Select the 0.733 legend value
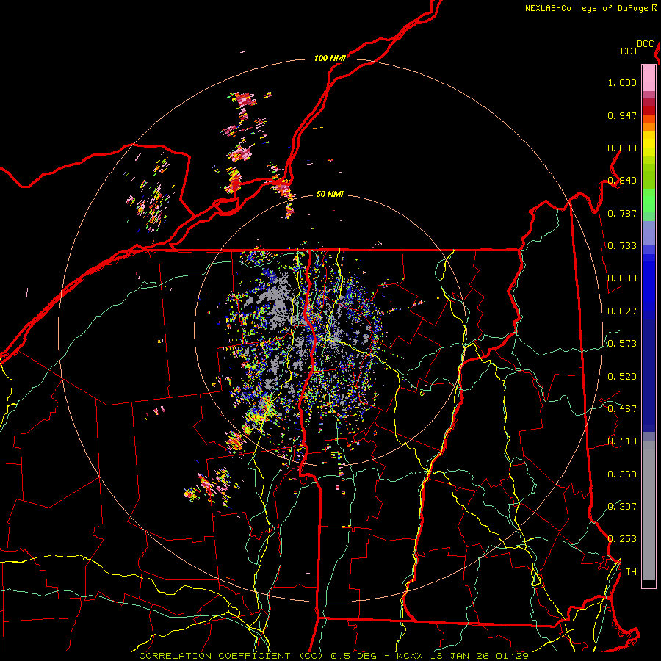Image resolution: width=661 pixels, height=661 pixels. click(622, 246)
